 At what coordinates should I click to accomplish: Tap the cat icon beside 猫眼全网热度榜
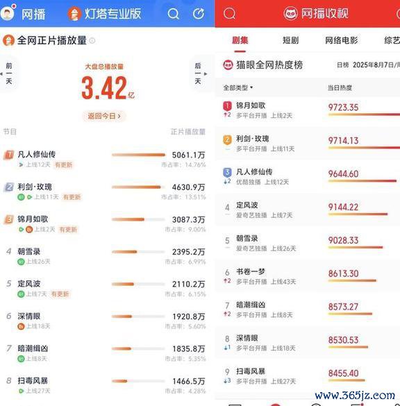pyautogui.click(x=228, y=65)
